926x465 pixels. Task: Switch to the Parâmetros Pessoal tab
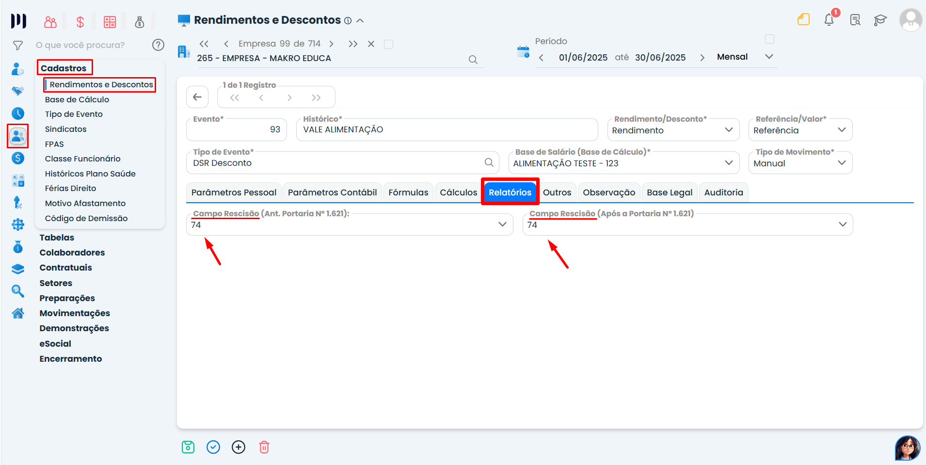[x=234, y=192]
